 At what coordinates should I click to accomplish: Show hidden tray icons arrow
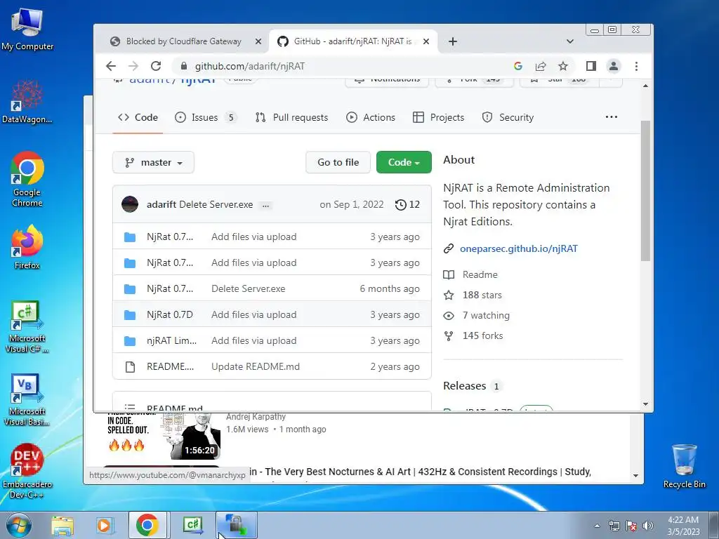pyautogui.click(x=597, y=526)
